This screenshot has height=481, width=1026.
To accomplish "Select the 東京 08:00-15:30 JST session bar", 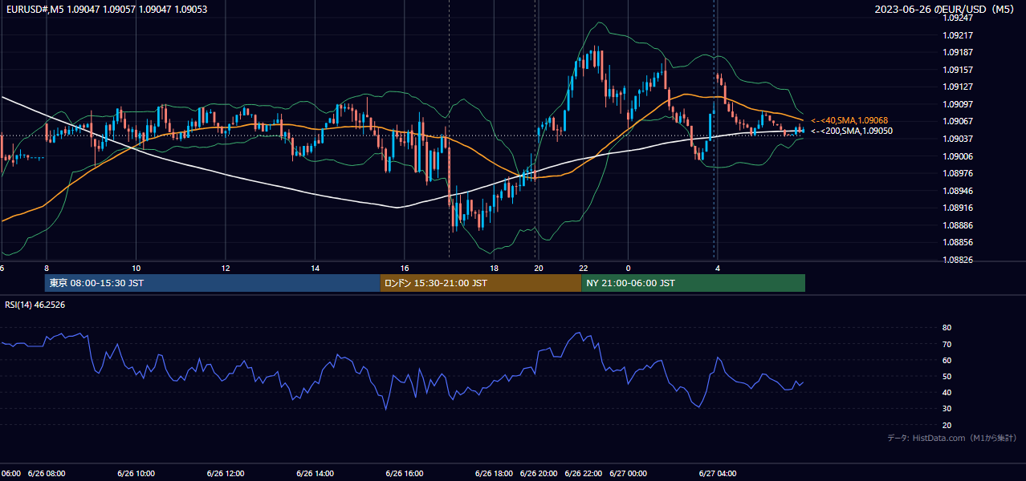I will (x=212, y=283).
